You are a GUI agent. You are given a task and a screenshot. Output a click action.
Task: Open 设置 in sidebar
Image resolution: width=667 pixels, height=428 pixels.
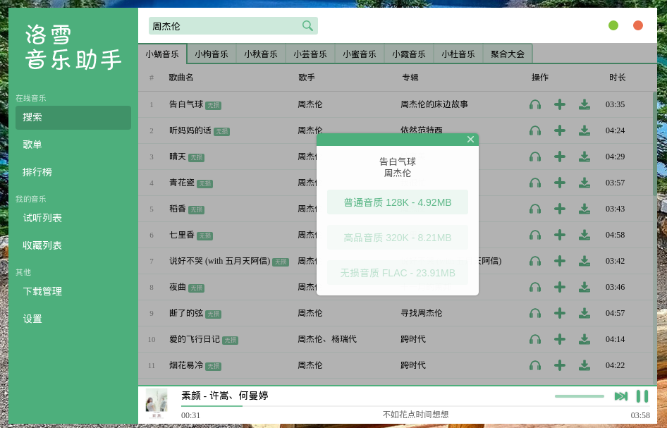[73, 319]
